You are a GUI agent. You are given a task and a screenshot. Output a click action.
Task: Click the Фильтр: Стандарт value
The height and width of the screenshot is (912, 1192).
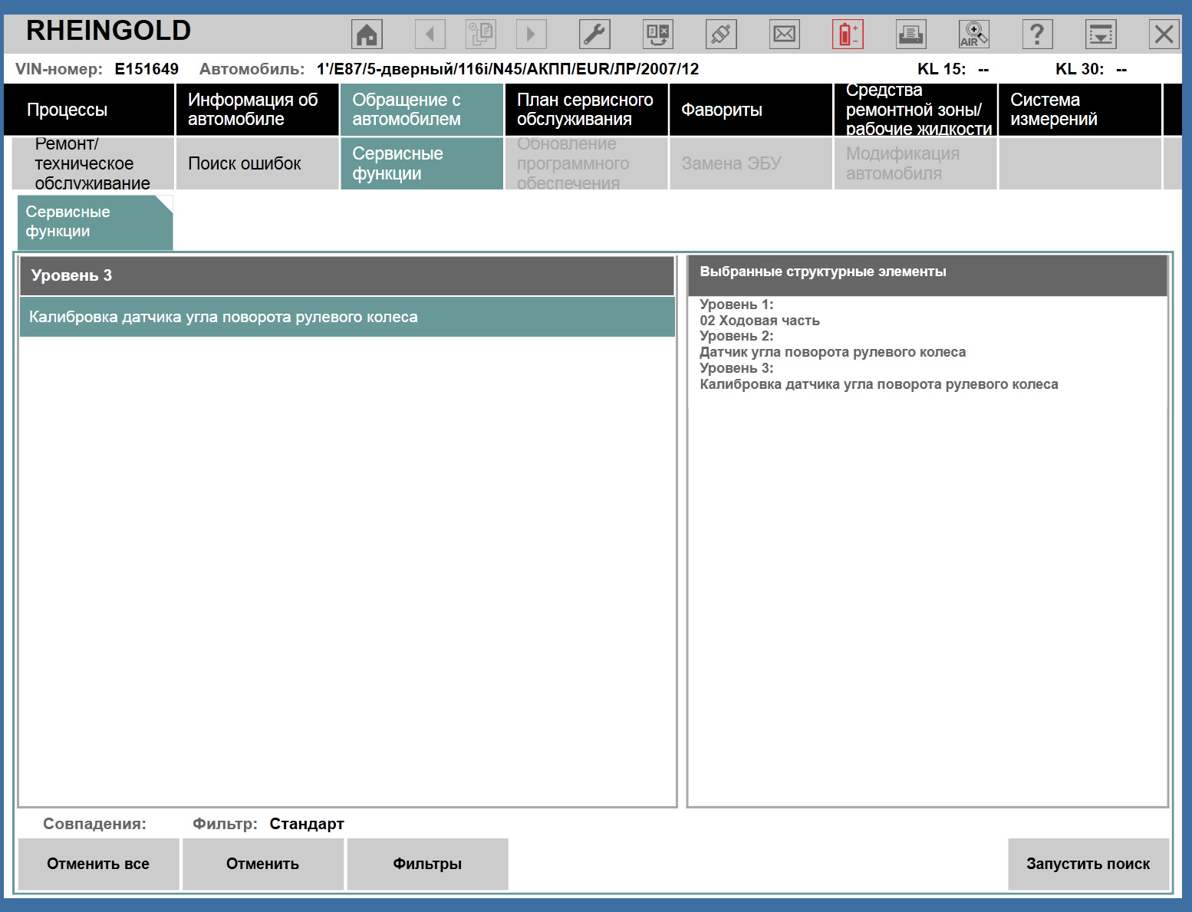pos(307,824)
